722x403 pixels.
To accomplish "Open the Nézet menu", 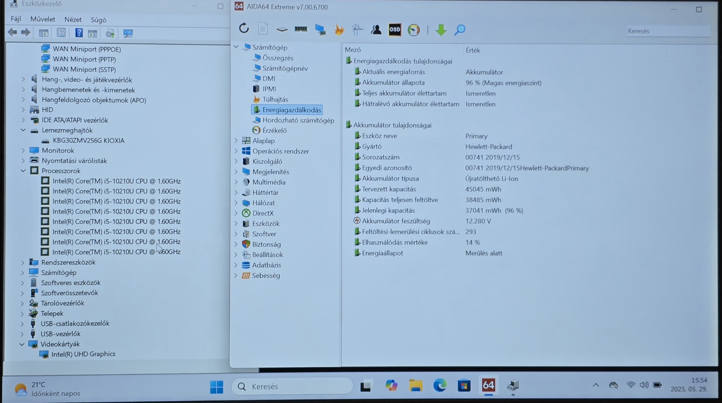I will tap(73, 20).
